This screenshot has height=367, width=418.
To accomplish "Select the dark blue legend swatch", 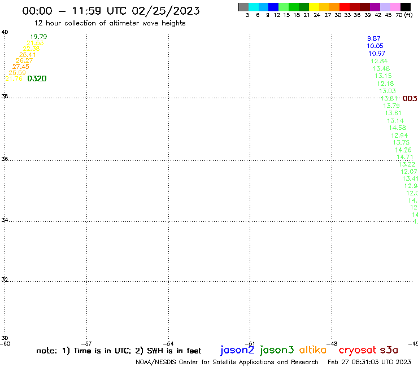I will point(273,7).
